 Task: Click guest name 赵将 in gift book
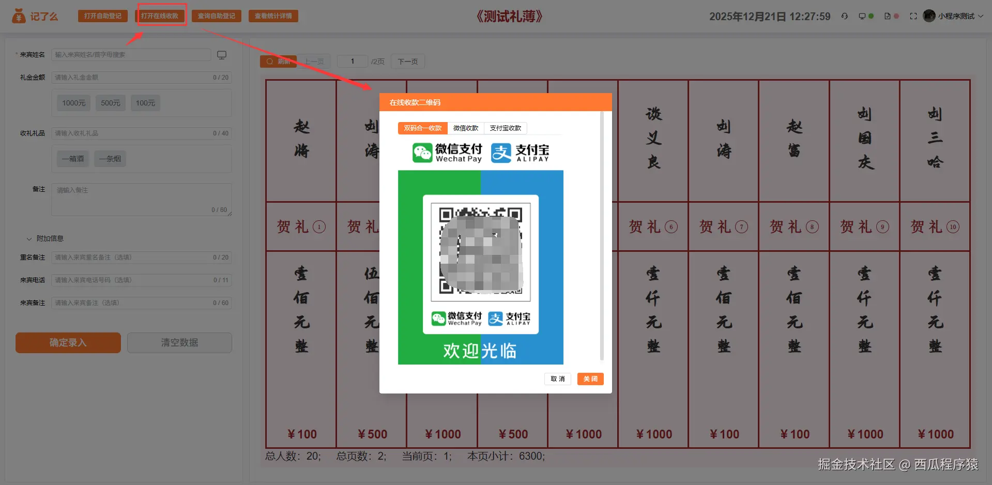pyautogui.click(x=301, y=139)
